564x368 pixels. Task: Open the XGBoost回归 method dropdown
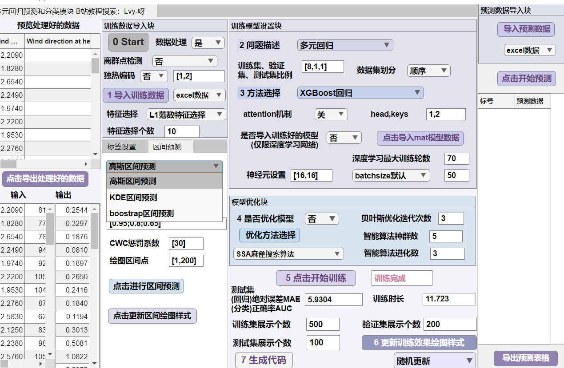(x=360, y=93)
